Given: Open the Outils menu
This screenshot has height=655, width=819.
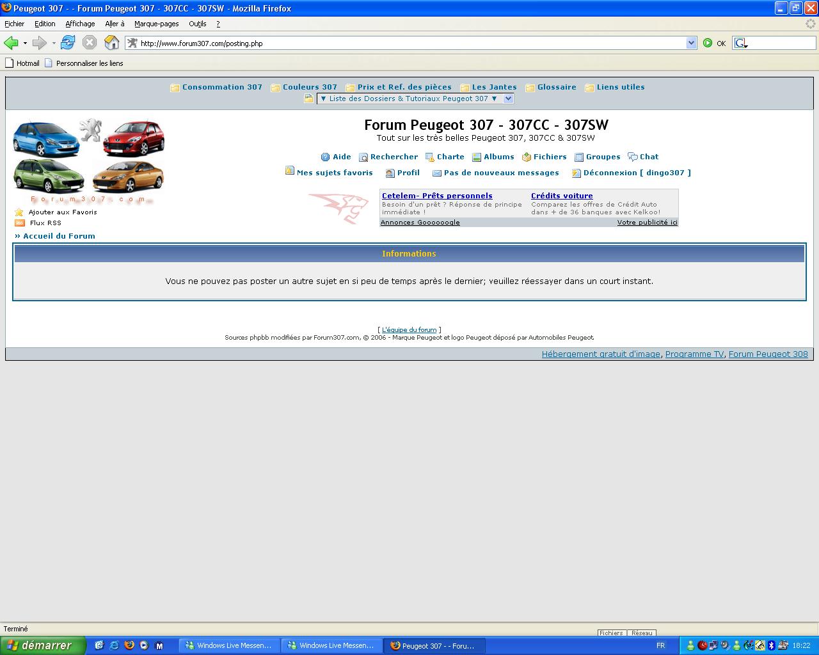Looking at the screenshot, I should [x=197, y=24].
